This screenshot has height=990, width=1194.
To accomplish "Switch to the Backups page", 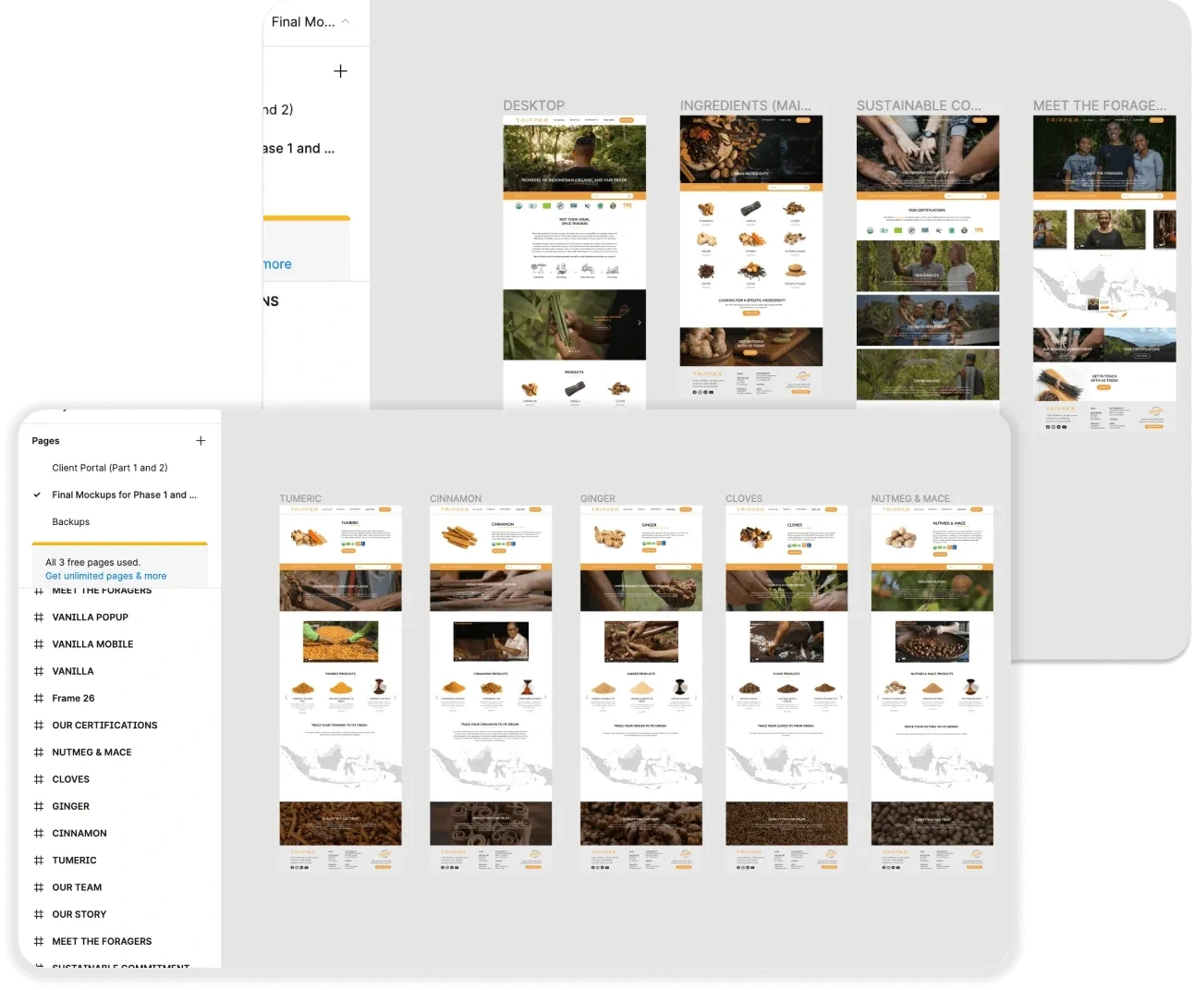I will pyautogui.click(x=71, y=522).
